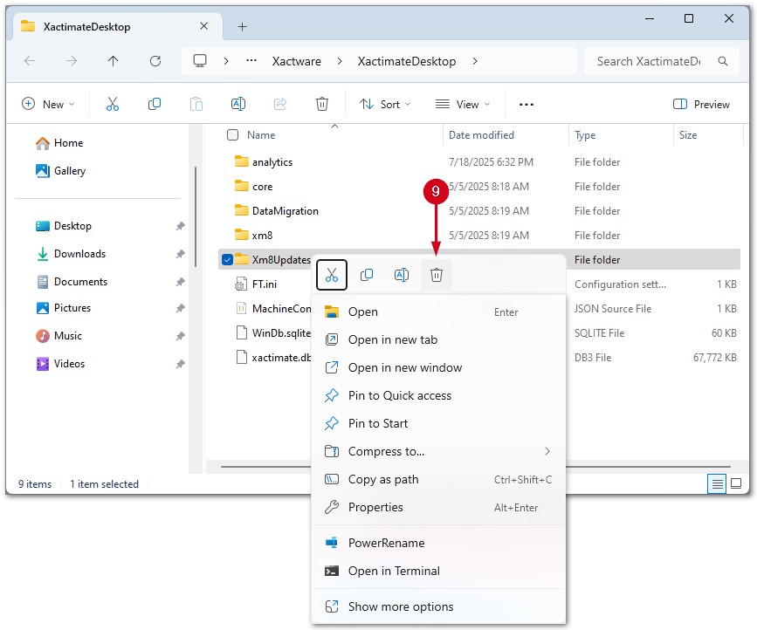Select Show more options
The height and width of the screenshot is (630, 757).
439,606
